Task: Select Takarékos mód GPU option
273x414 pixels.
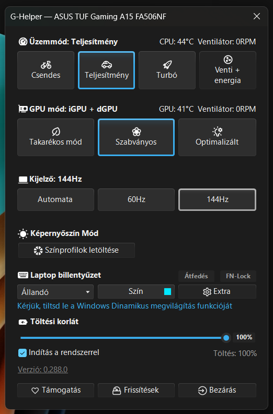Action: (55, 137)
